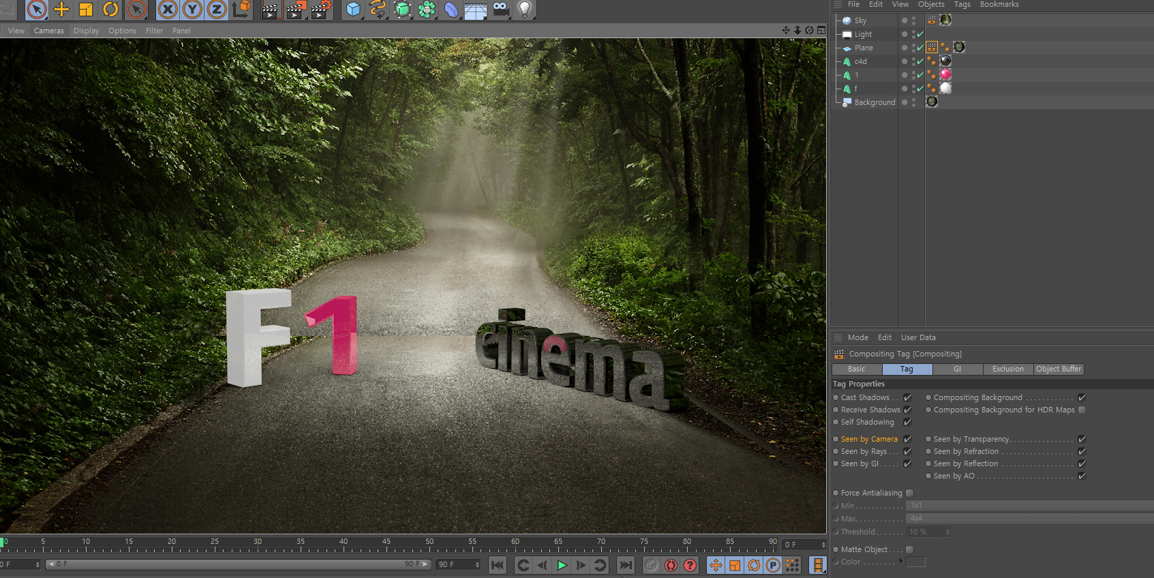Open viewport View menu
Viewport: 1154px width, 578px height.
pos(16,31)
